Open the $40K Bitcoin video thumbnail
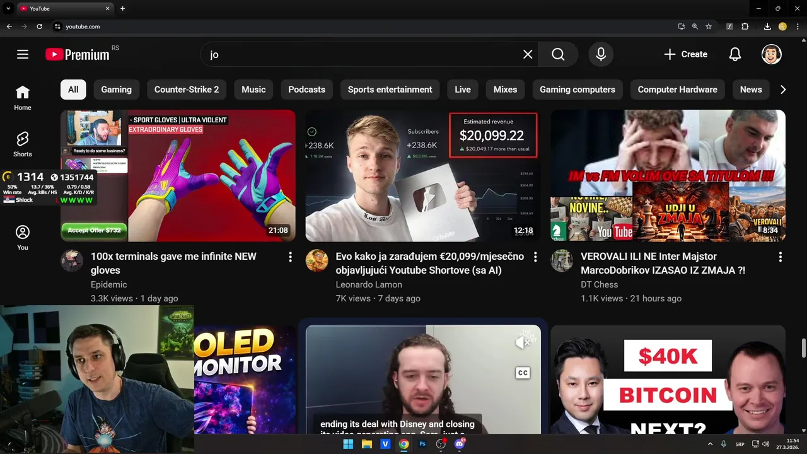 pos(668,380)
